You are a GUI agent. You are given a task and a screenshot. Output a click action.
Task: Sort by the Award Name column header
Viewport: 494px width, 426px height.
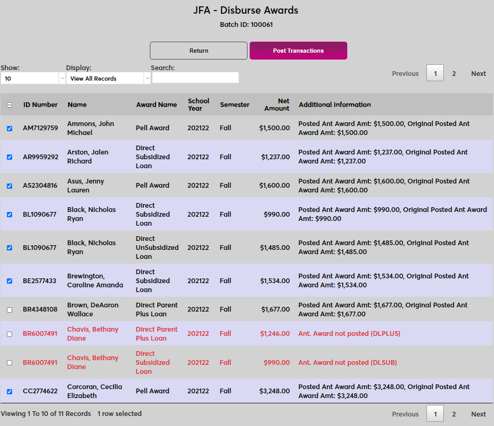[156, 104]
